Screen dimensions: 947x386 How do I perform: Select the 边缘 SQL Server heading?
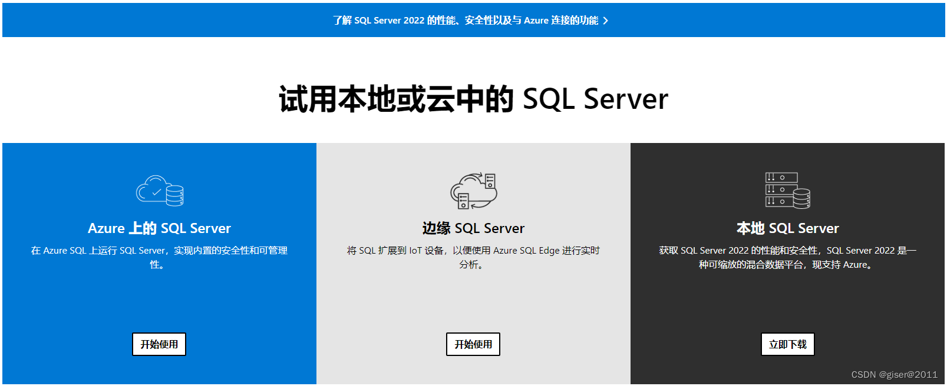[x=473, y=228]
